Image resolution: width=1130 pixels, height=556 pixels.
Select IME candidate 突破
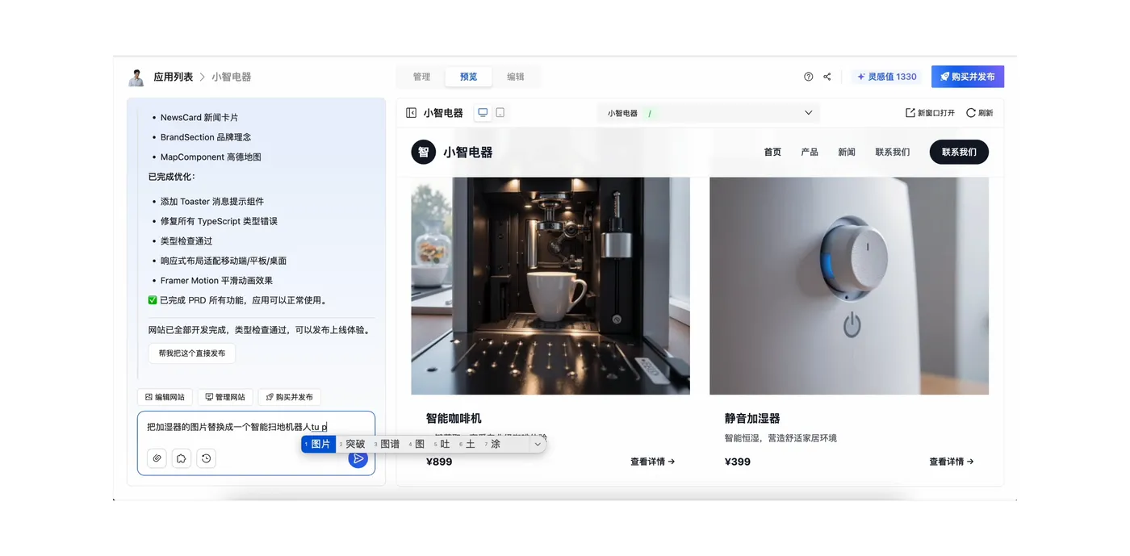coord(353,444)
